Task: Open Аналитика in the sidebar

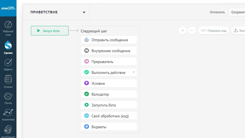Action: tap(8, 115)
